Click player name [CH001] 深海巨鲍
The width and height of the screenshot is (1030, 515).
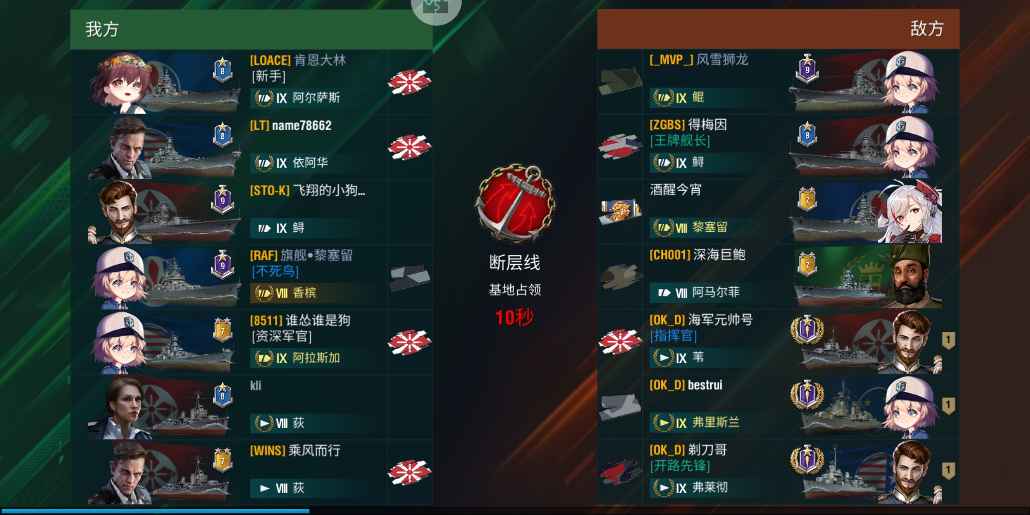tap(697, 255)
